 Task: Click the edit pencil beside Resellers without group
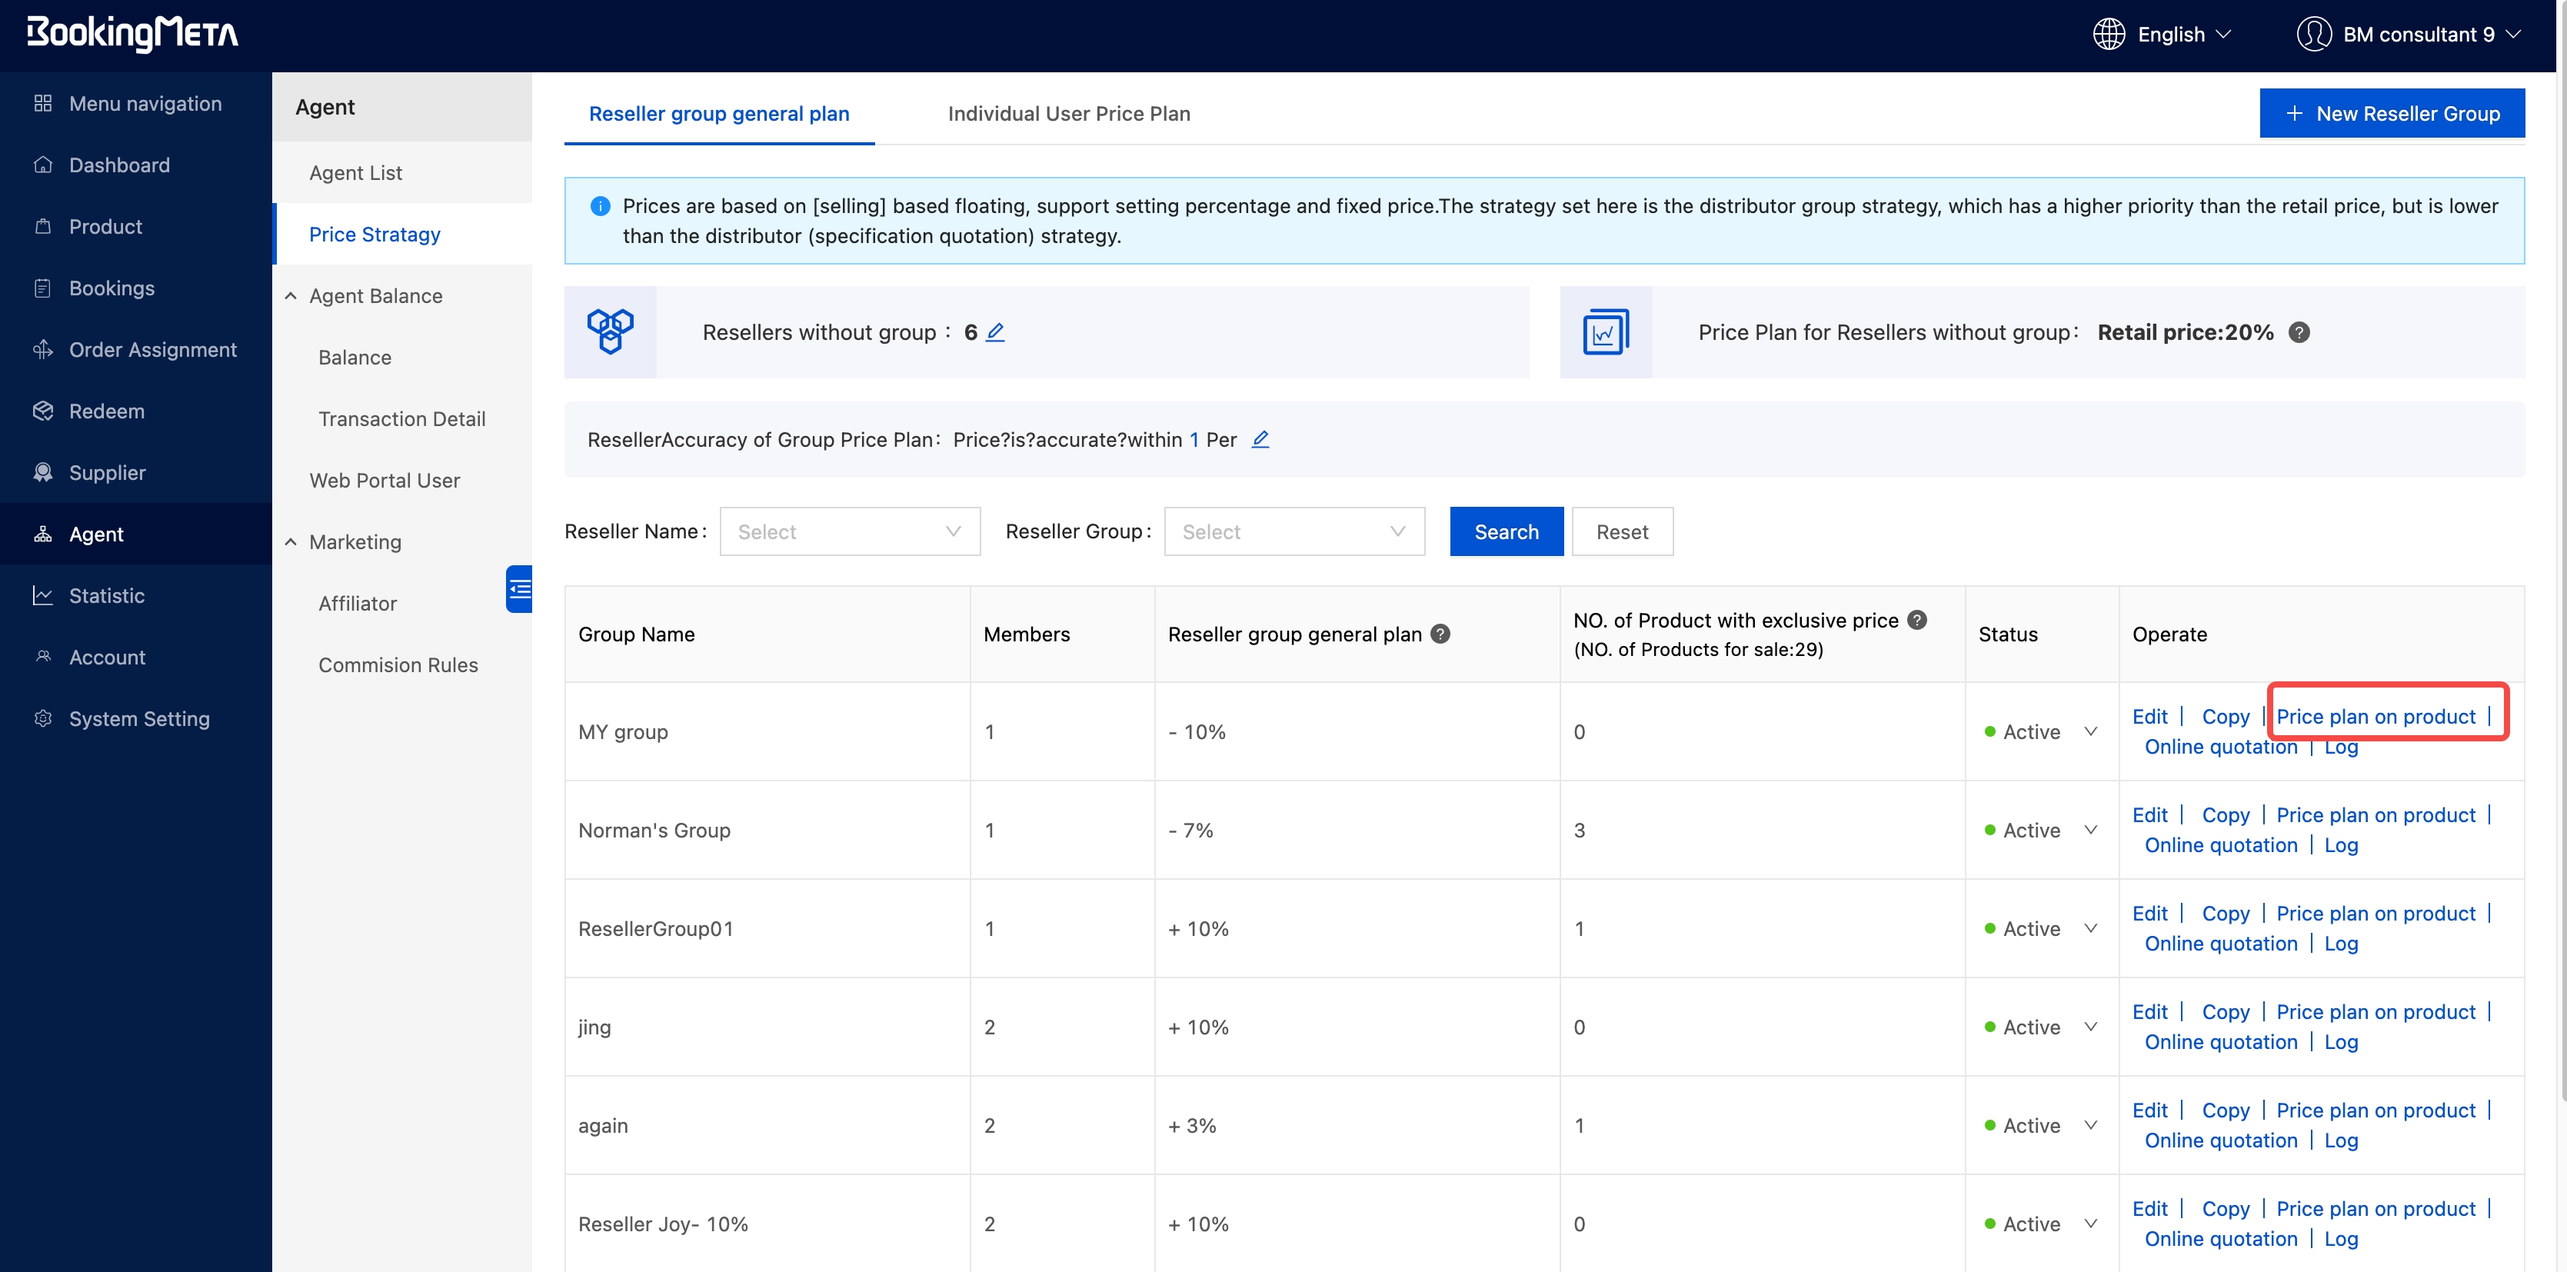pyautogui.click(x=994, y=332)
